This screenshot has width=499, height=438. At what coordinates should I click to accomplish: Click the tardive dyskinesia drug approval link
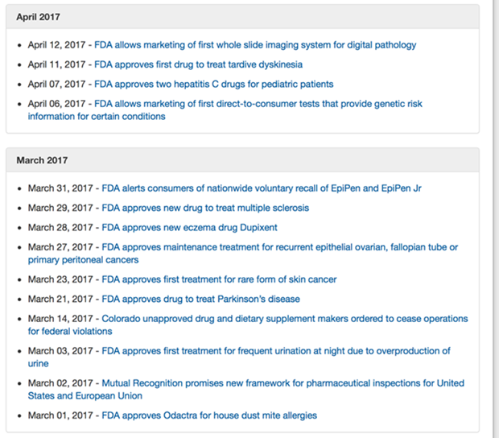point(198,64)
